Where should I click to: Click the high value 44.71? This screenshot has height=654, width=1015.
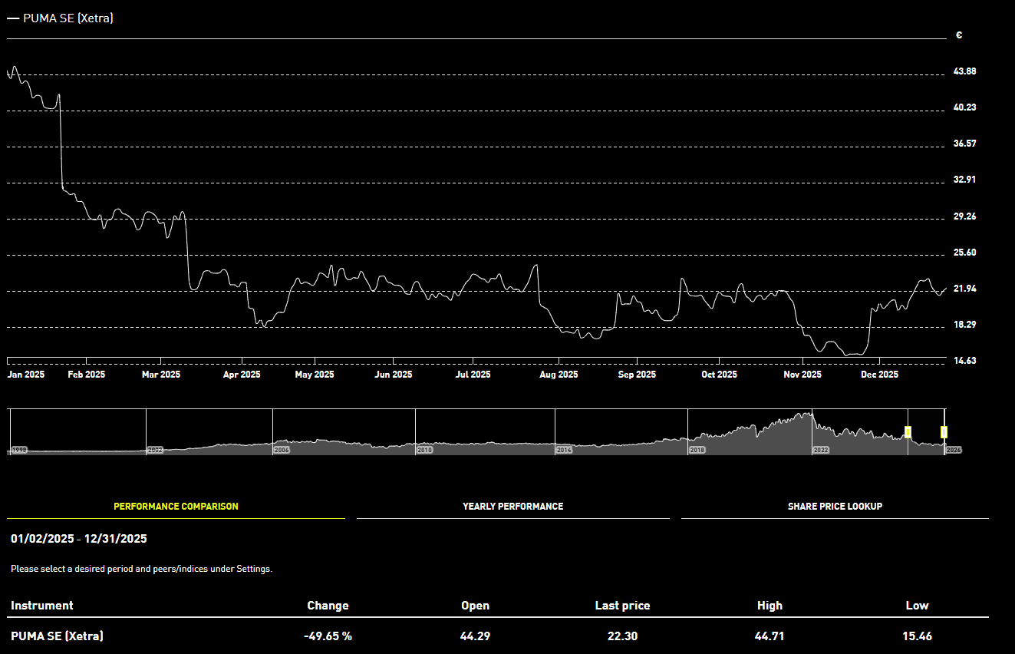tap(769, 636)
